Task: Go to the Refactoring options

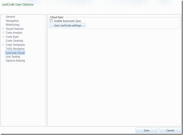Action: (13, 25)
